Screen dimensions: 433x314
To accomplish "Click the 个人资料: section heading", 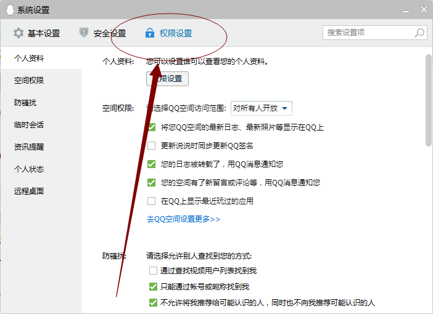I will [x=118, y=61].
